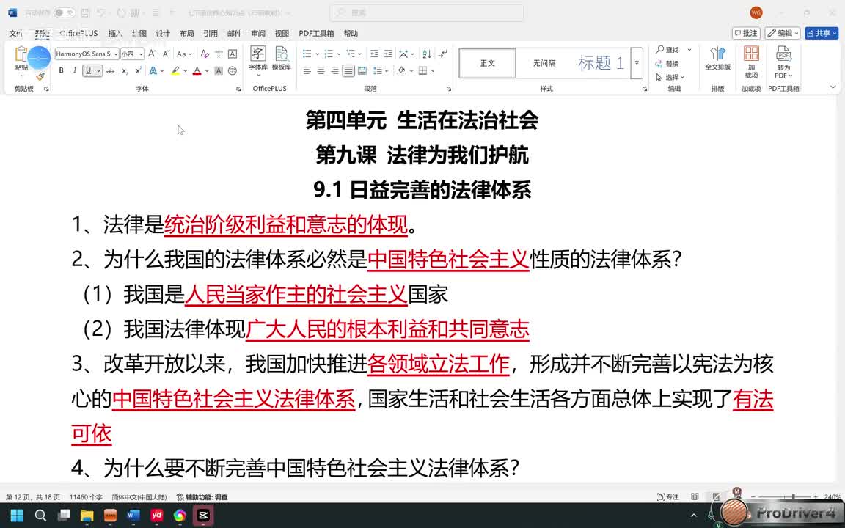Toggle underline formatting button
This screenshot has width=845, height=528.
pos(88,70)
